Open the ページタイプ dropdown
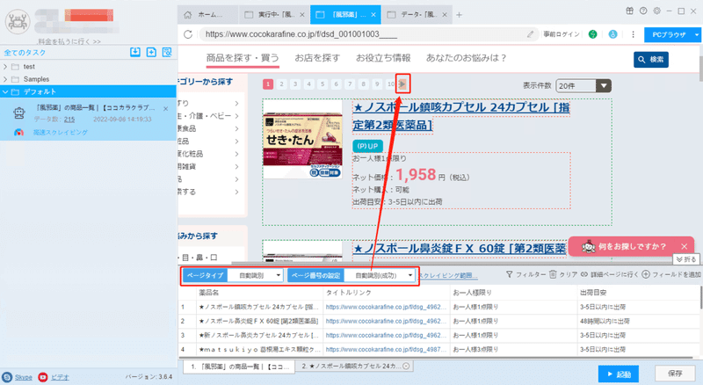703x385 pixels. click(x=255, y=275)
